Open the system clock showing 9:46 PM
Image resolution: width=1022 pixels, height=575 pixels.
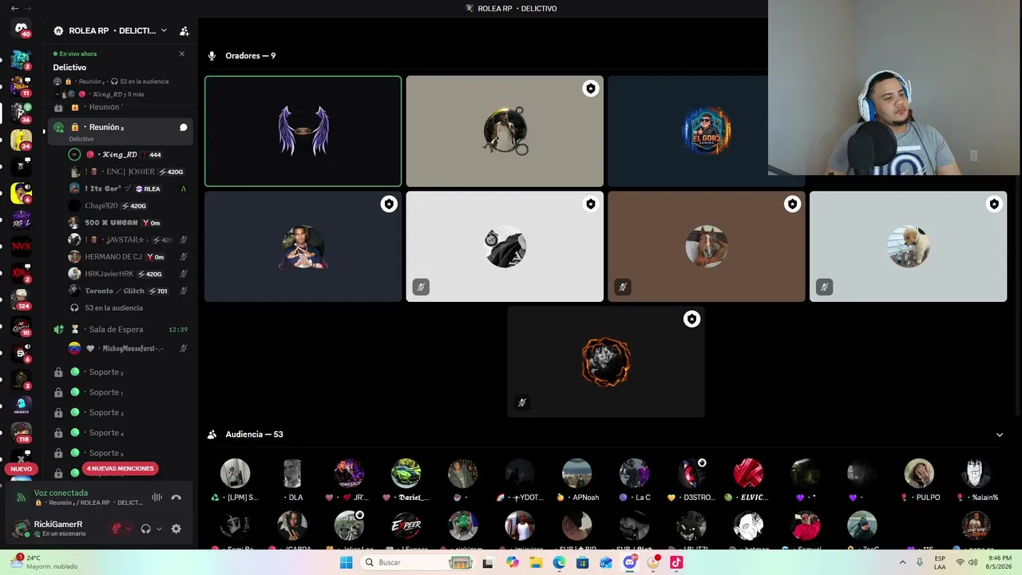coord(1000,562)
